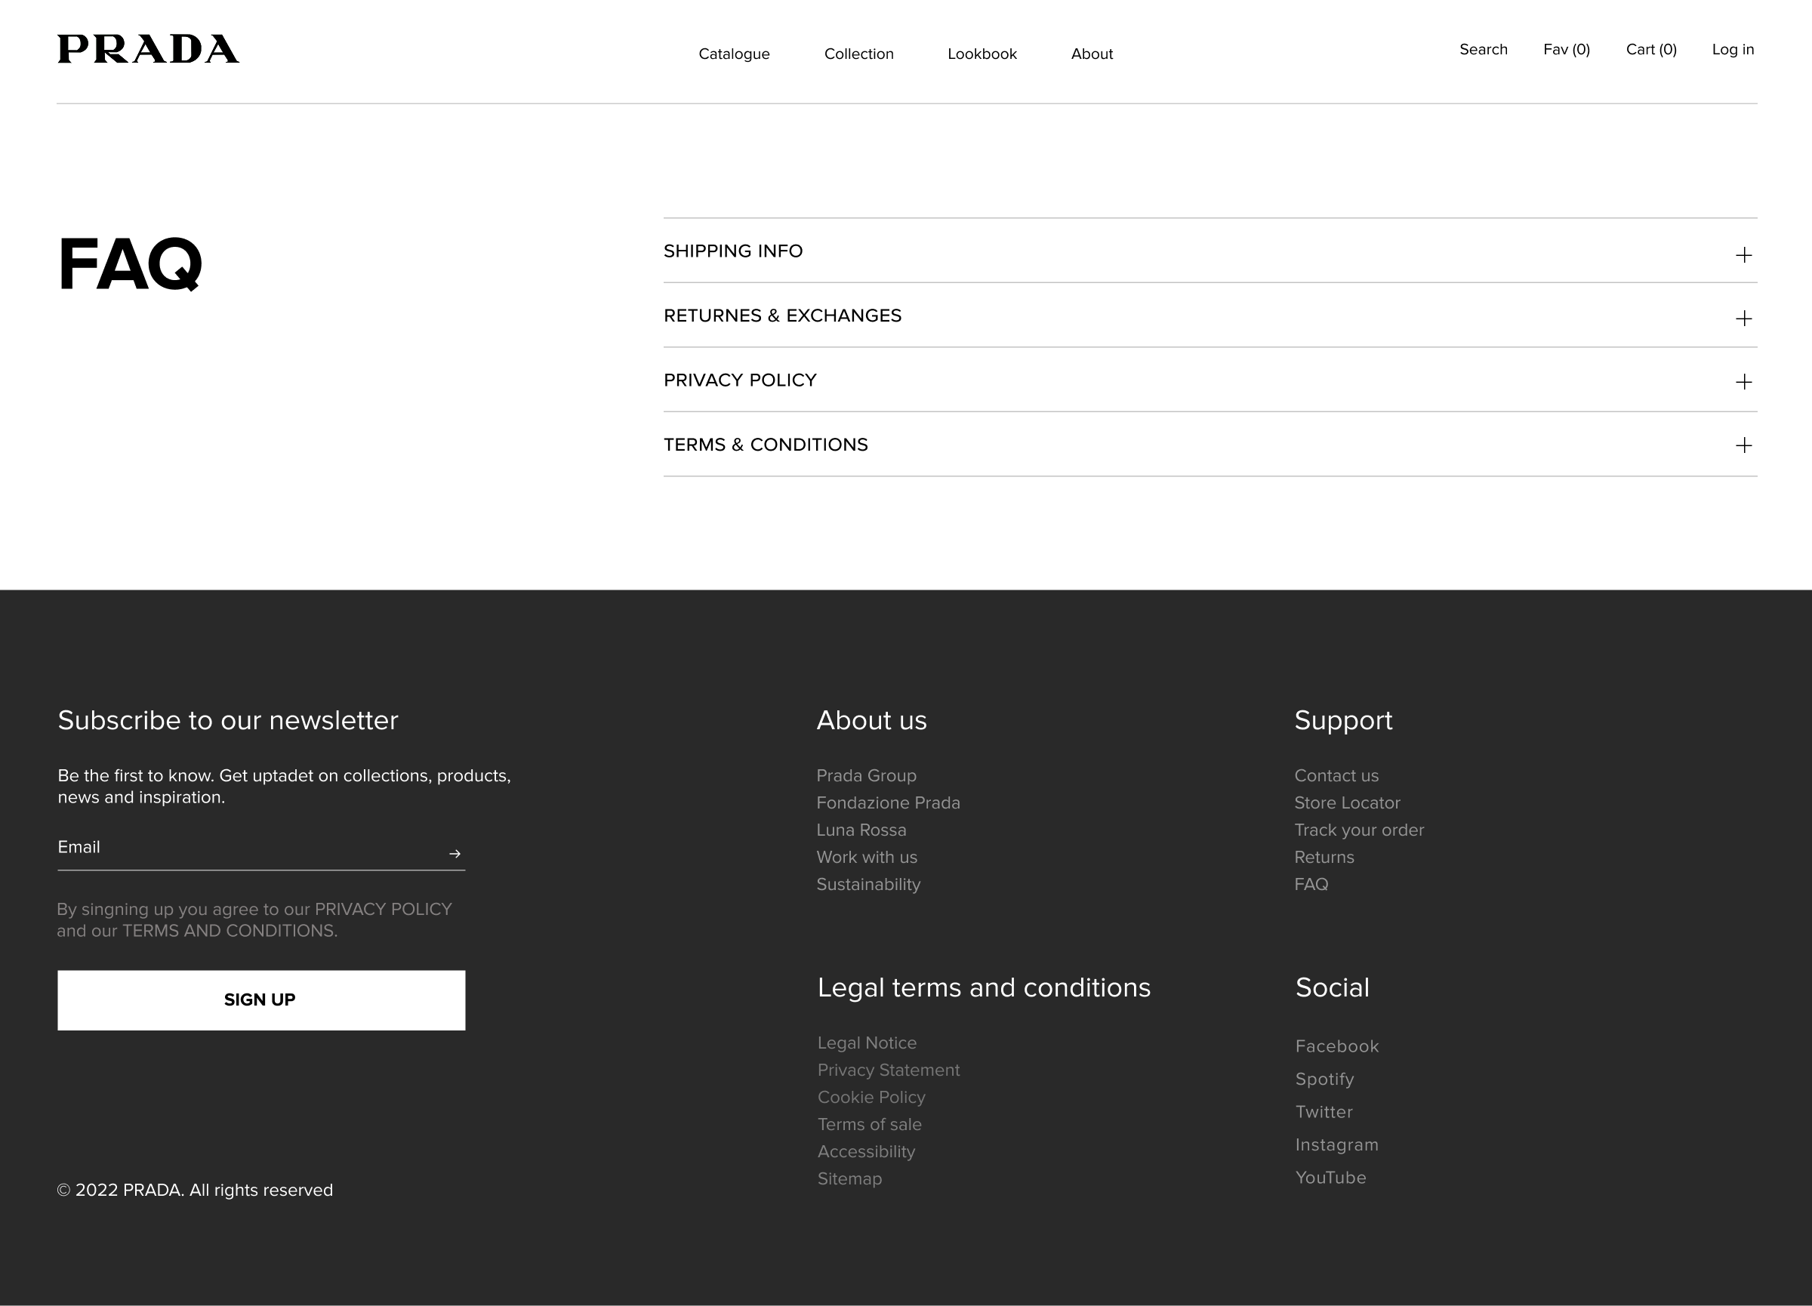This screenshot has height=1306, width=1812.
Task: Open the Catalogue menu item
Action: click(x=734, y=54)
